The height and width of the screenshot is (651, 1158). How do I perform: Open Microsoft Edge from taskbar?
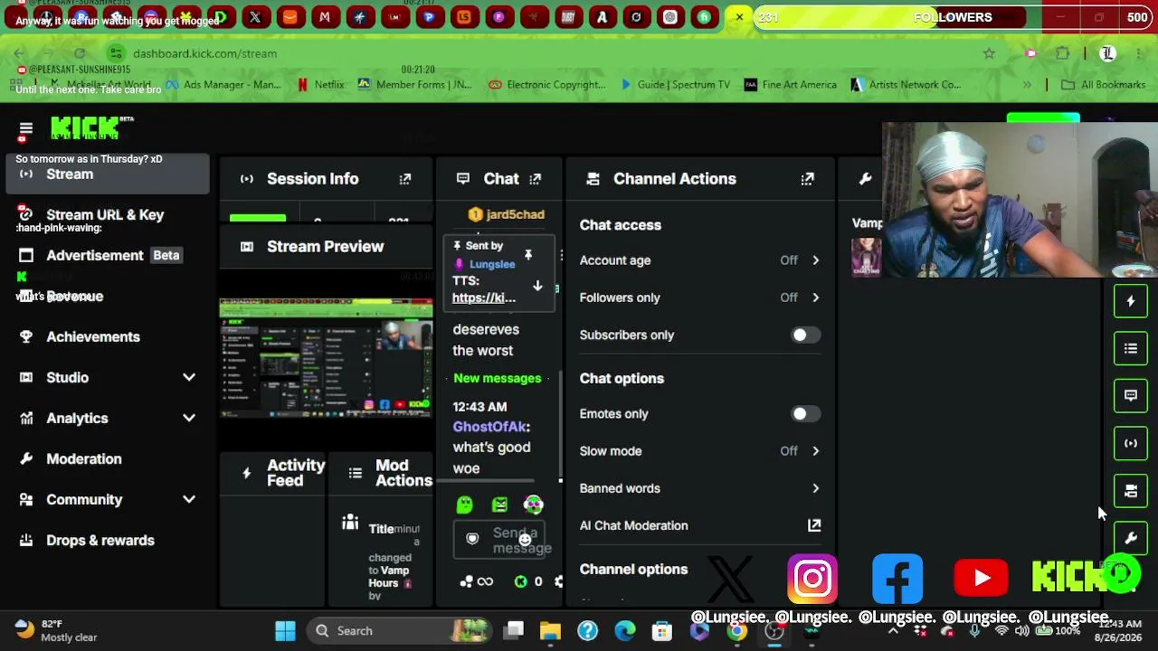625,631
